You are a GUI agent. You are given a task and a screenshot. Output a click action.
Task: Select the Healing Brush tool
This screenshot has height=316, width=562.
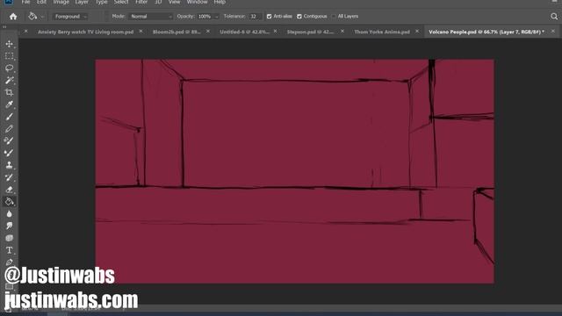coord(10,153)
